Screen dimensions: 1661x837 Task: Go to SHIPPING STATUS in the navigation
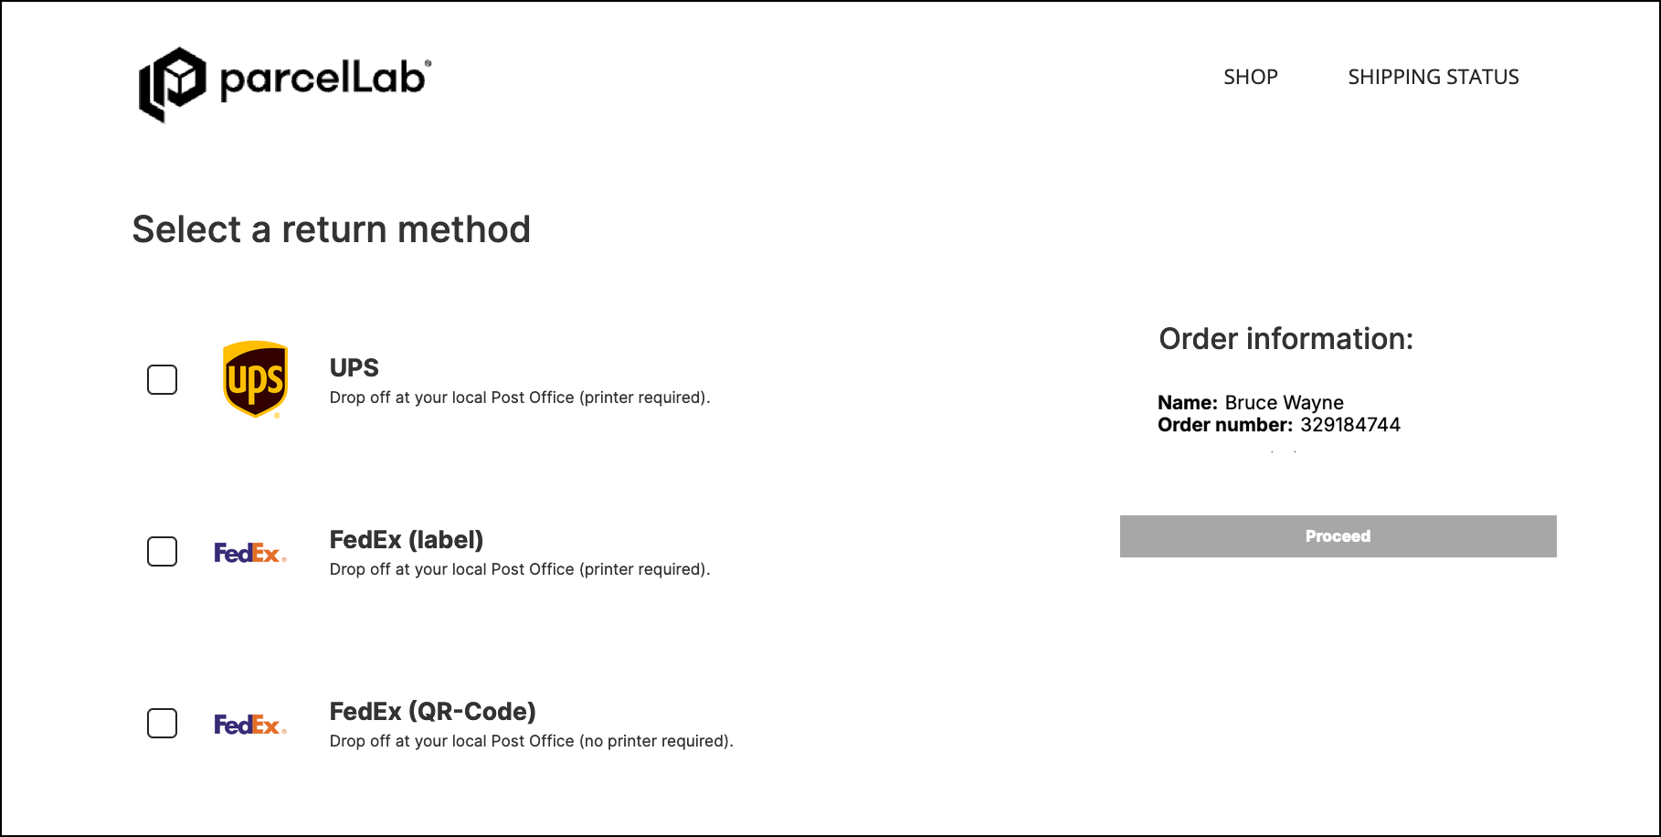(x=1433, y=77)
